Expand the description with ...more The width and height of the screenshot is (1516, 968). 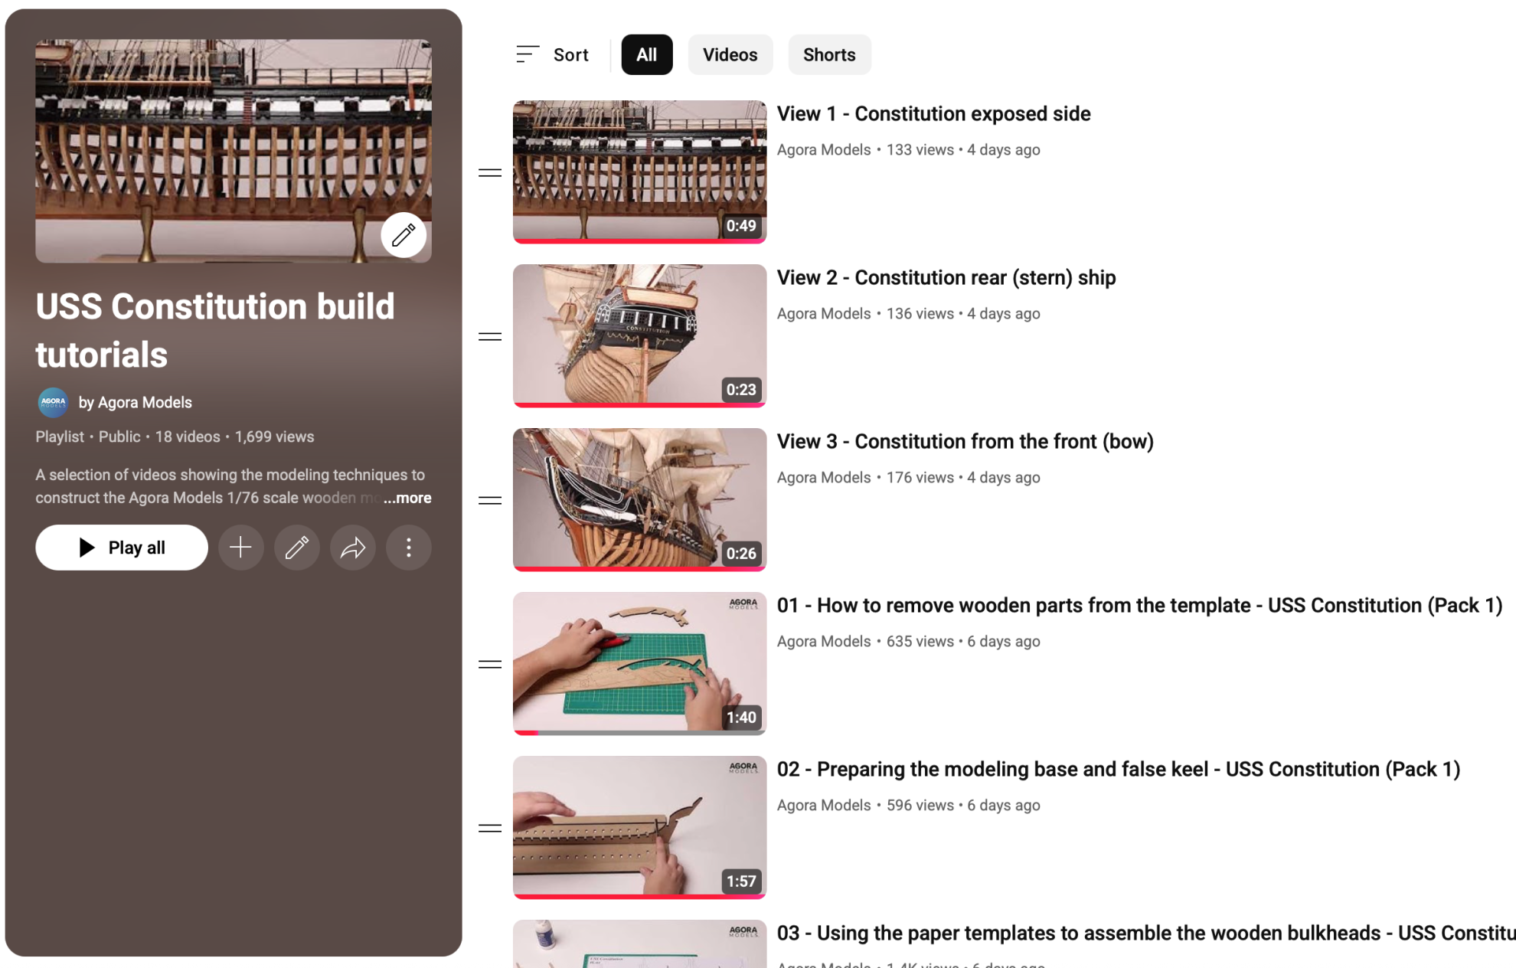click(407, 498)
